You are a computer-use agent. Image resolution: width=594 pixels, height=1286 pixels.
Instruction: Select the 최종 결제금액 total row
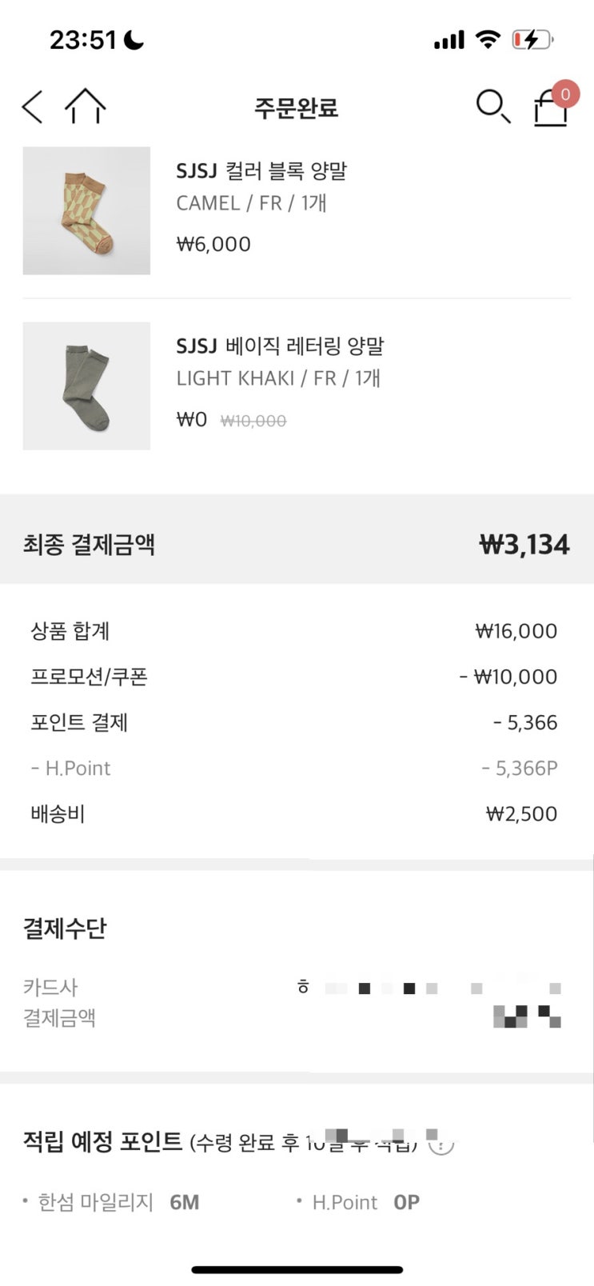tap(297, 545)
